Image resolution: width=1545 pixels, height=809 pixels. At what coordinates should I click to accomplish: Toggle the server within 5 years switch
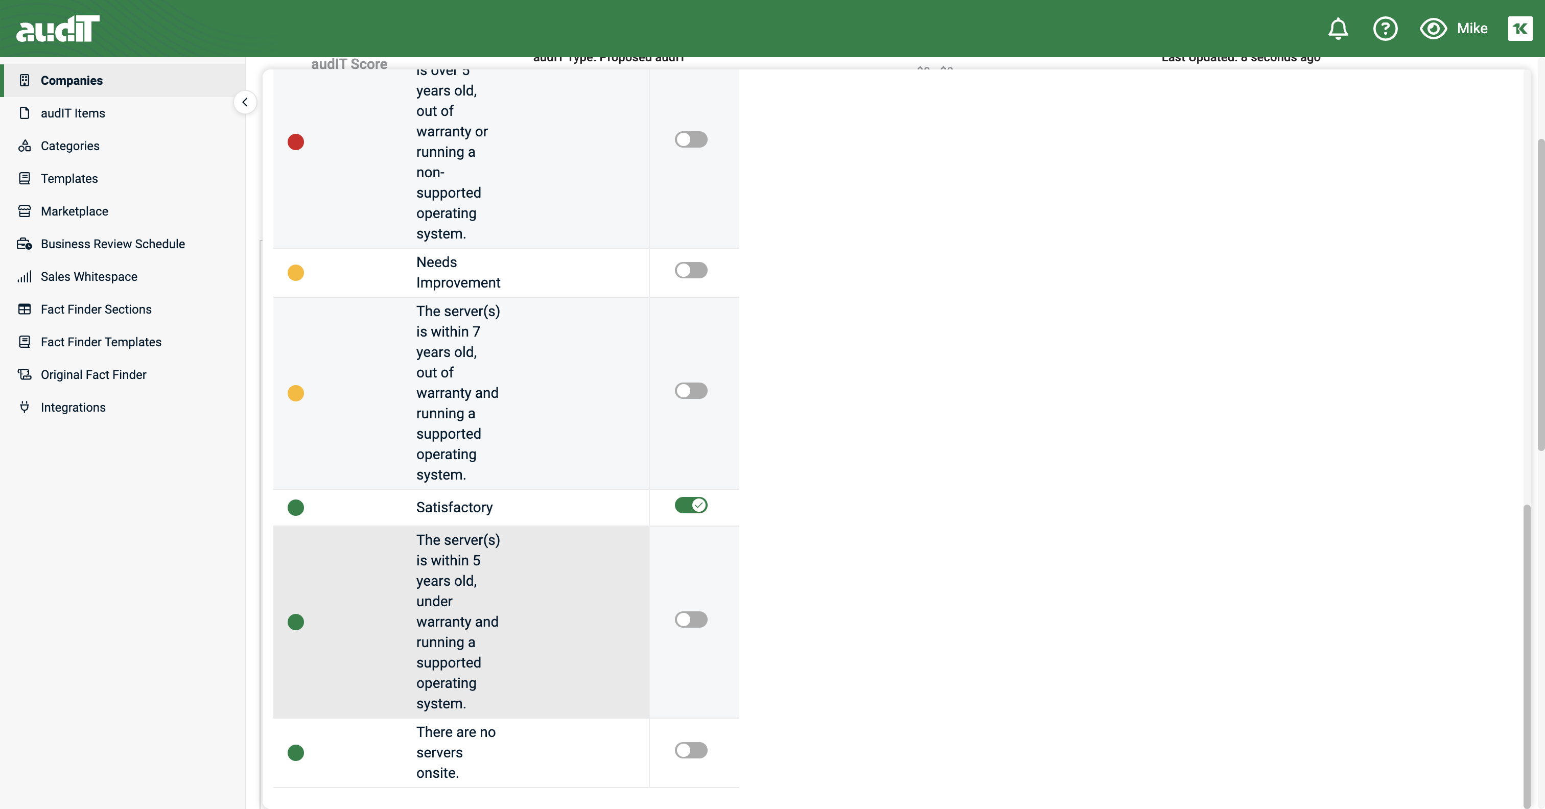tap(691, 620)
